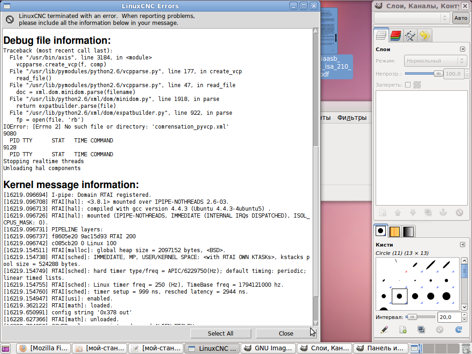Click the Lower Layer down-arrow icon
The width and height of the screenshot is (472, 354).
tap(413, 212)
